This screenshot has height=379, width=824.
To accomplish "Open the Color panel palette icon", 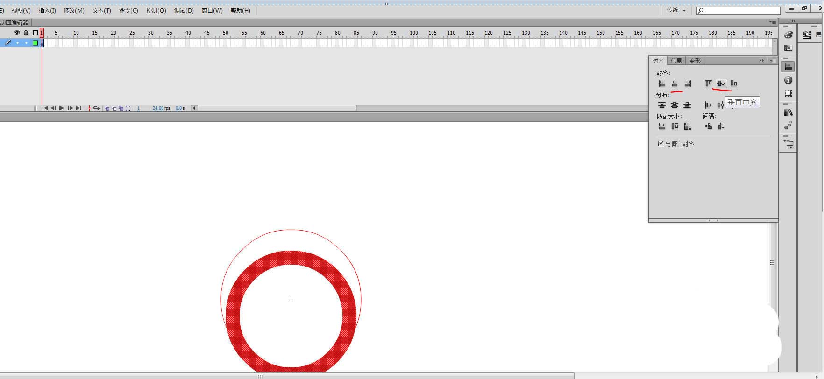I will pos(788,35).
